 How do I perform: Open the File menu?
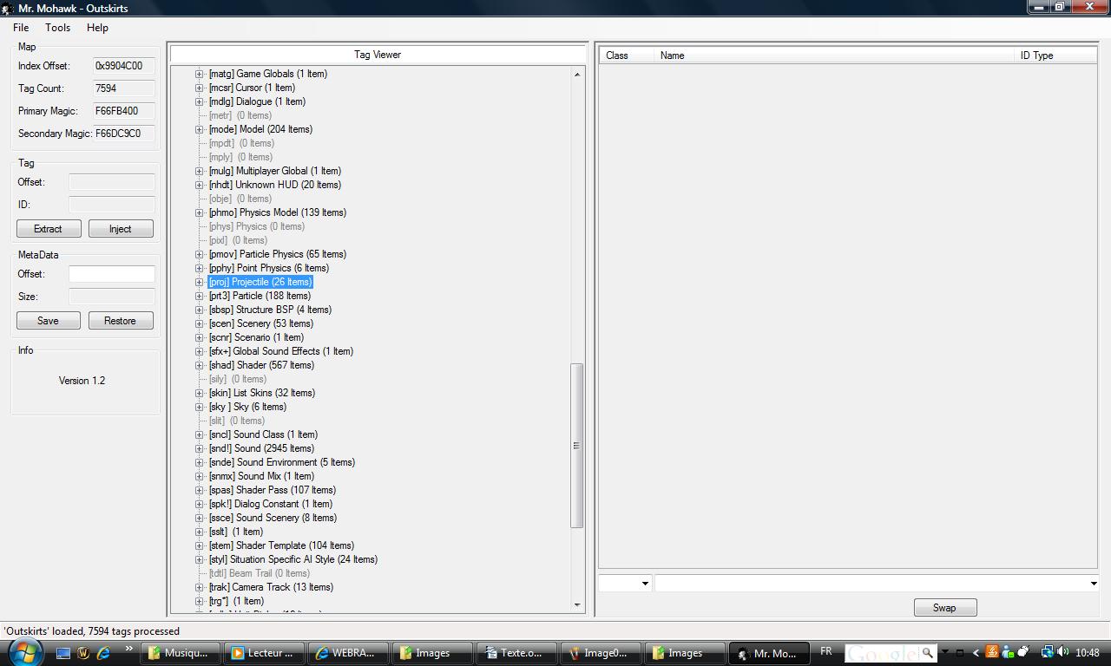[21, 28]
